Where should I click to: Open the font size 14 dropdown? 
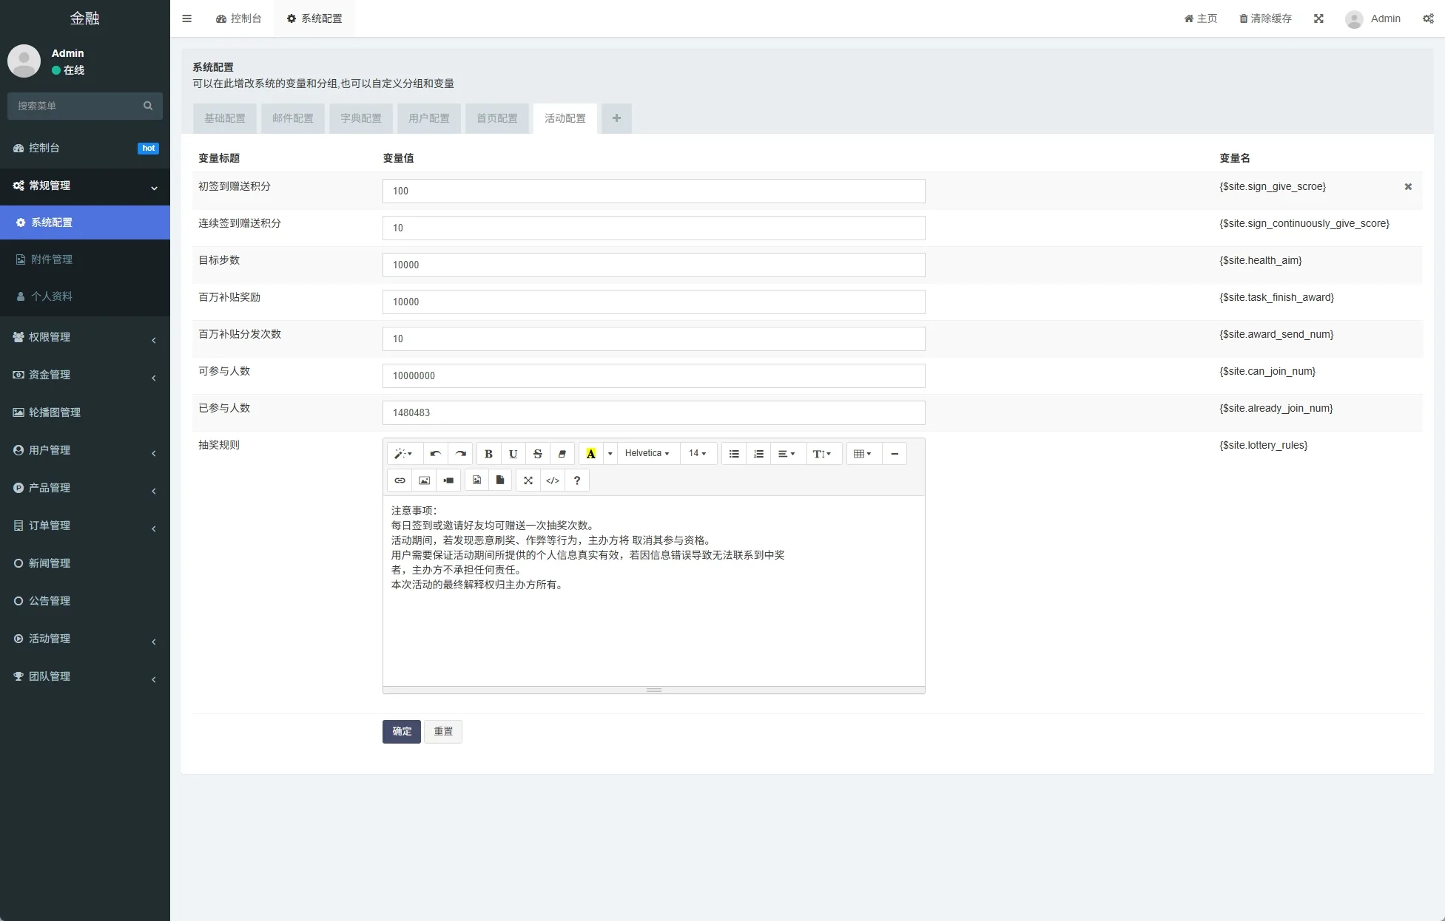(x=697, y=454)
